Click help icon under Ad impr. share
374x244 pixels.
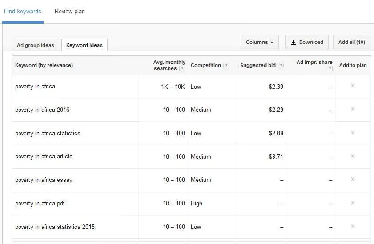pos(330,69)
